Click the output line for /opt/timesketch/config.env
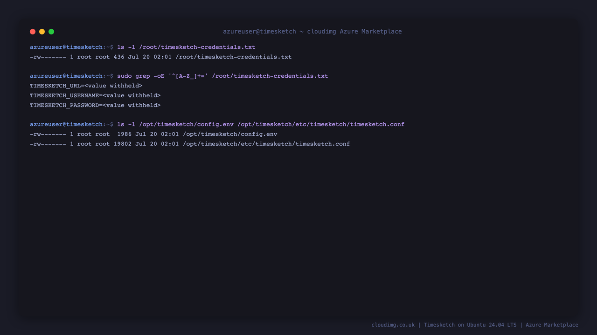Image resolution: width=597 pixels, height=335 pixels. [x=153, y=134]
